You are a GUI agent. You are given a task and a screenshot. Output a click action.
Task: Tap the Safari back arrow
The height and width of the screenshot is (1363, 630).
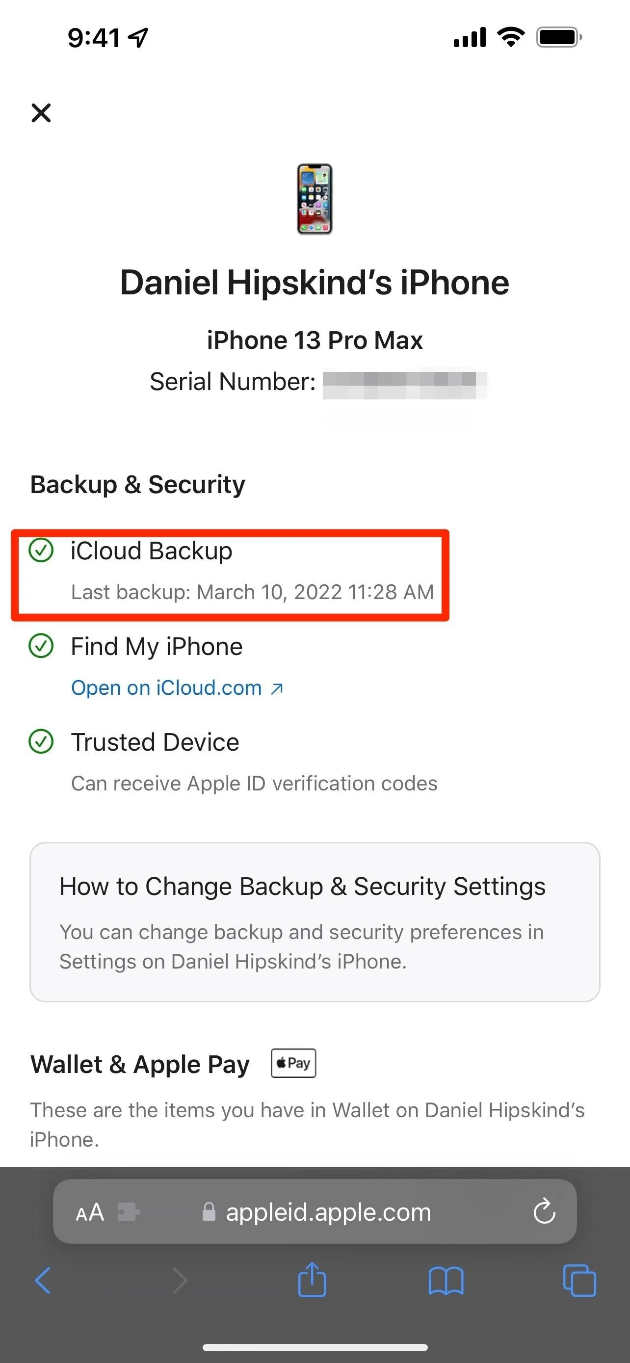(x=43, y=1281)
